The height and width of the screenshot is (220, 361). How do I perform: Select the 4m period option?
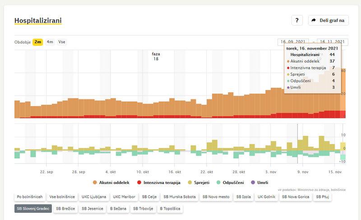[50, 42]
